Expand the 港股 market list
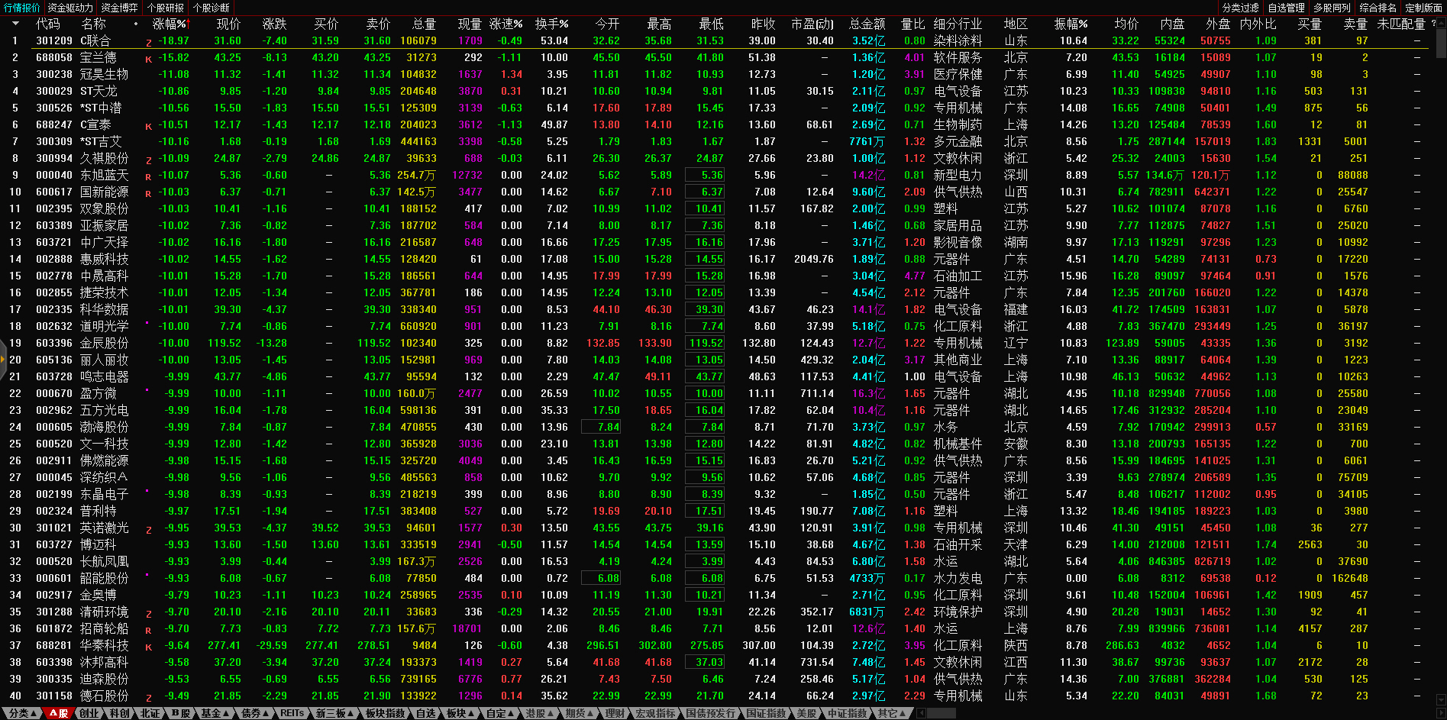The image size is (1447, 720). [539, 713]
